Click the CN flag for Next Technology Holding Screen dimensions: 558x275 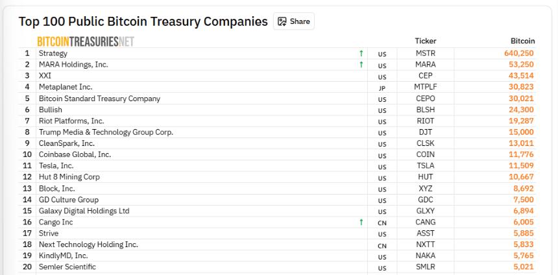[382, 245]
